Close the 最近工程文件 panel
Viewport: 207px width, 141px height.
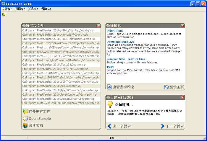pos(98,26)
